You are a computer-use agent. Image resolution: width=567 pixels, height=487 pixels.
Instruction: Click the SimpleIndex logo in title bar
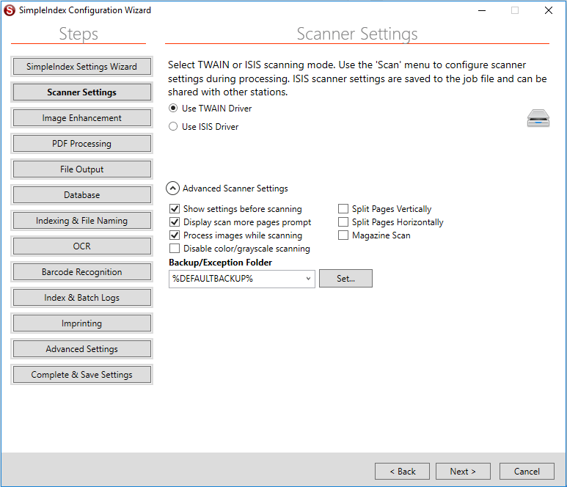pos(10,10)
